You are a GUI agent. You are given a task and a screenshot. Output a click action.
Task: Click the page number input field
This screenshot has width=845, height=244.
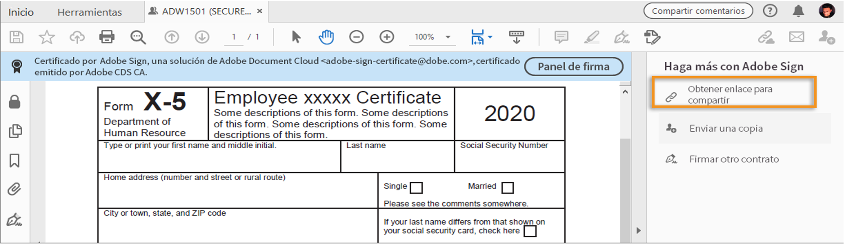[x=234, y=37]
